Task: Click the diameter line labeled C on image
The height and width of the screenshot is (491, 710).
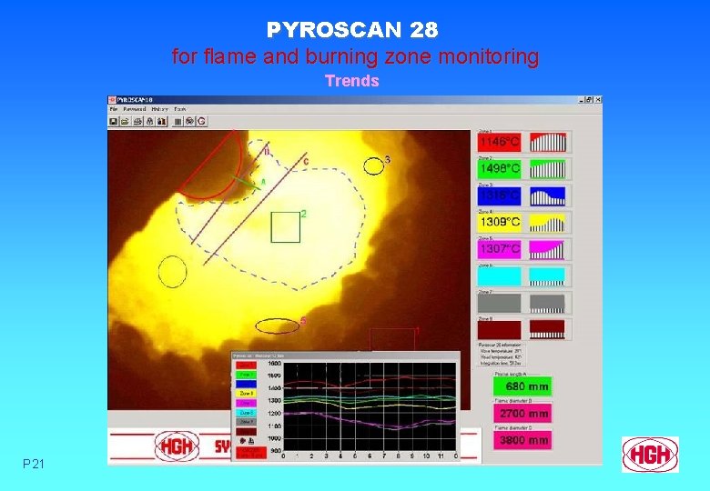Action: pyautogui.click(x=256, y=208)
